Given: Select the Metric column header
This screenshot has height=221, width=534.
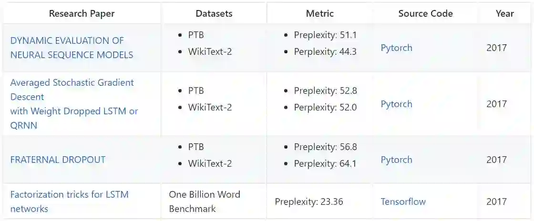Looking at the screenshot, I should (319, 13).
